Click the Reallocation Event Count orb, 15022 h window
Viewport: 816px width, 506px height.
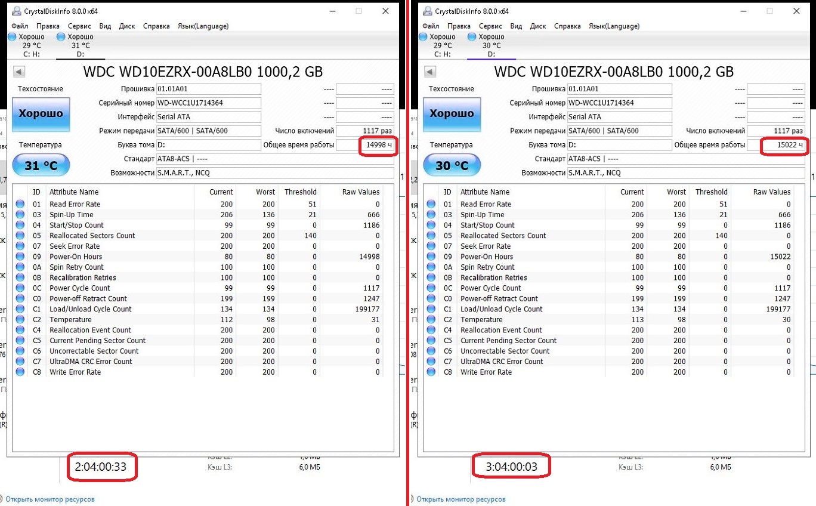[431, 330]
